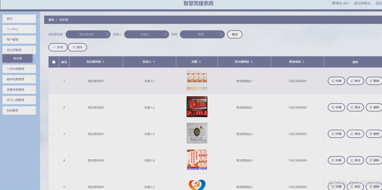The width and height of the screenshot is (382, 190).
Task: Click the 新增 add button
Action: point(58,47)
